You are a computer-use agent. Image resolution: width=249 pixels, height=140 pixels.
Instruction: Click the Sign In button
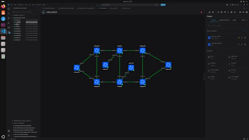pyautogui.click(x=163, y=5)
